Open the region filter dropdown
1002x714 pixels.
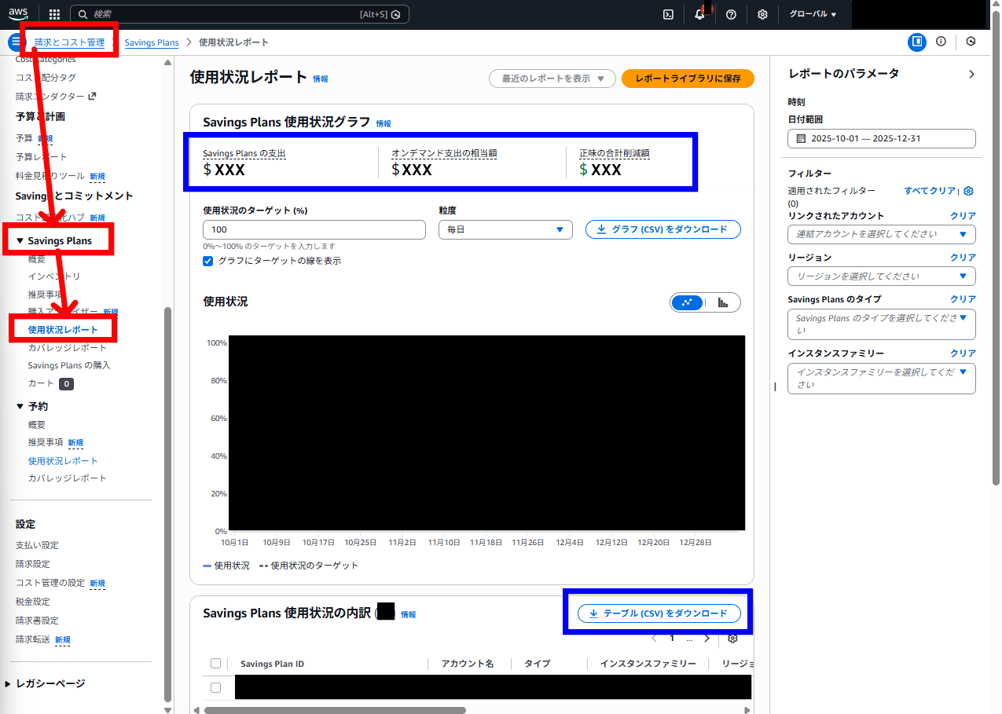pyautogui.click(x=881, y=276)
